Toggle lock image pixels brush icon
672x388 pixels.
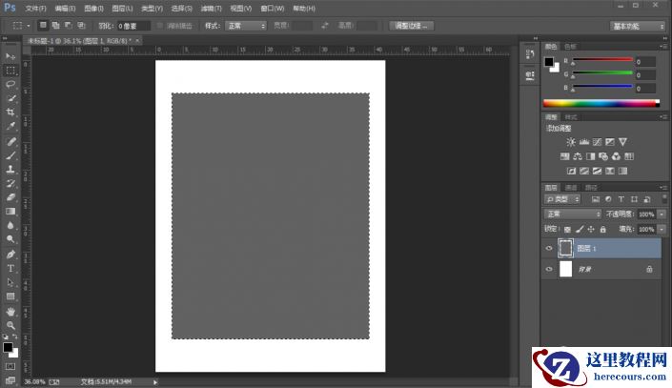click(x=580, y=230)
